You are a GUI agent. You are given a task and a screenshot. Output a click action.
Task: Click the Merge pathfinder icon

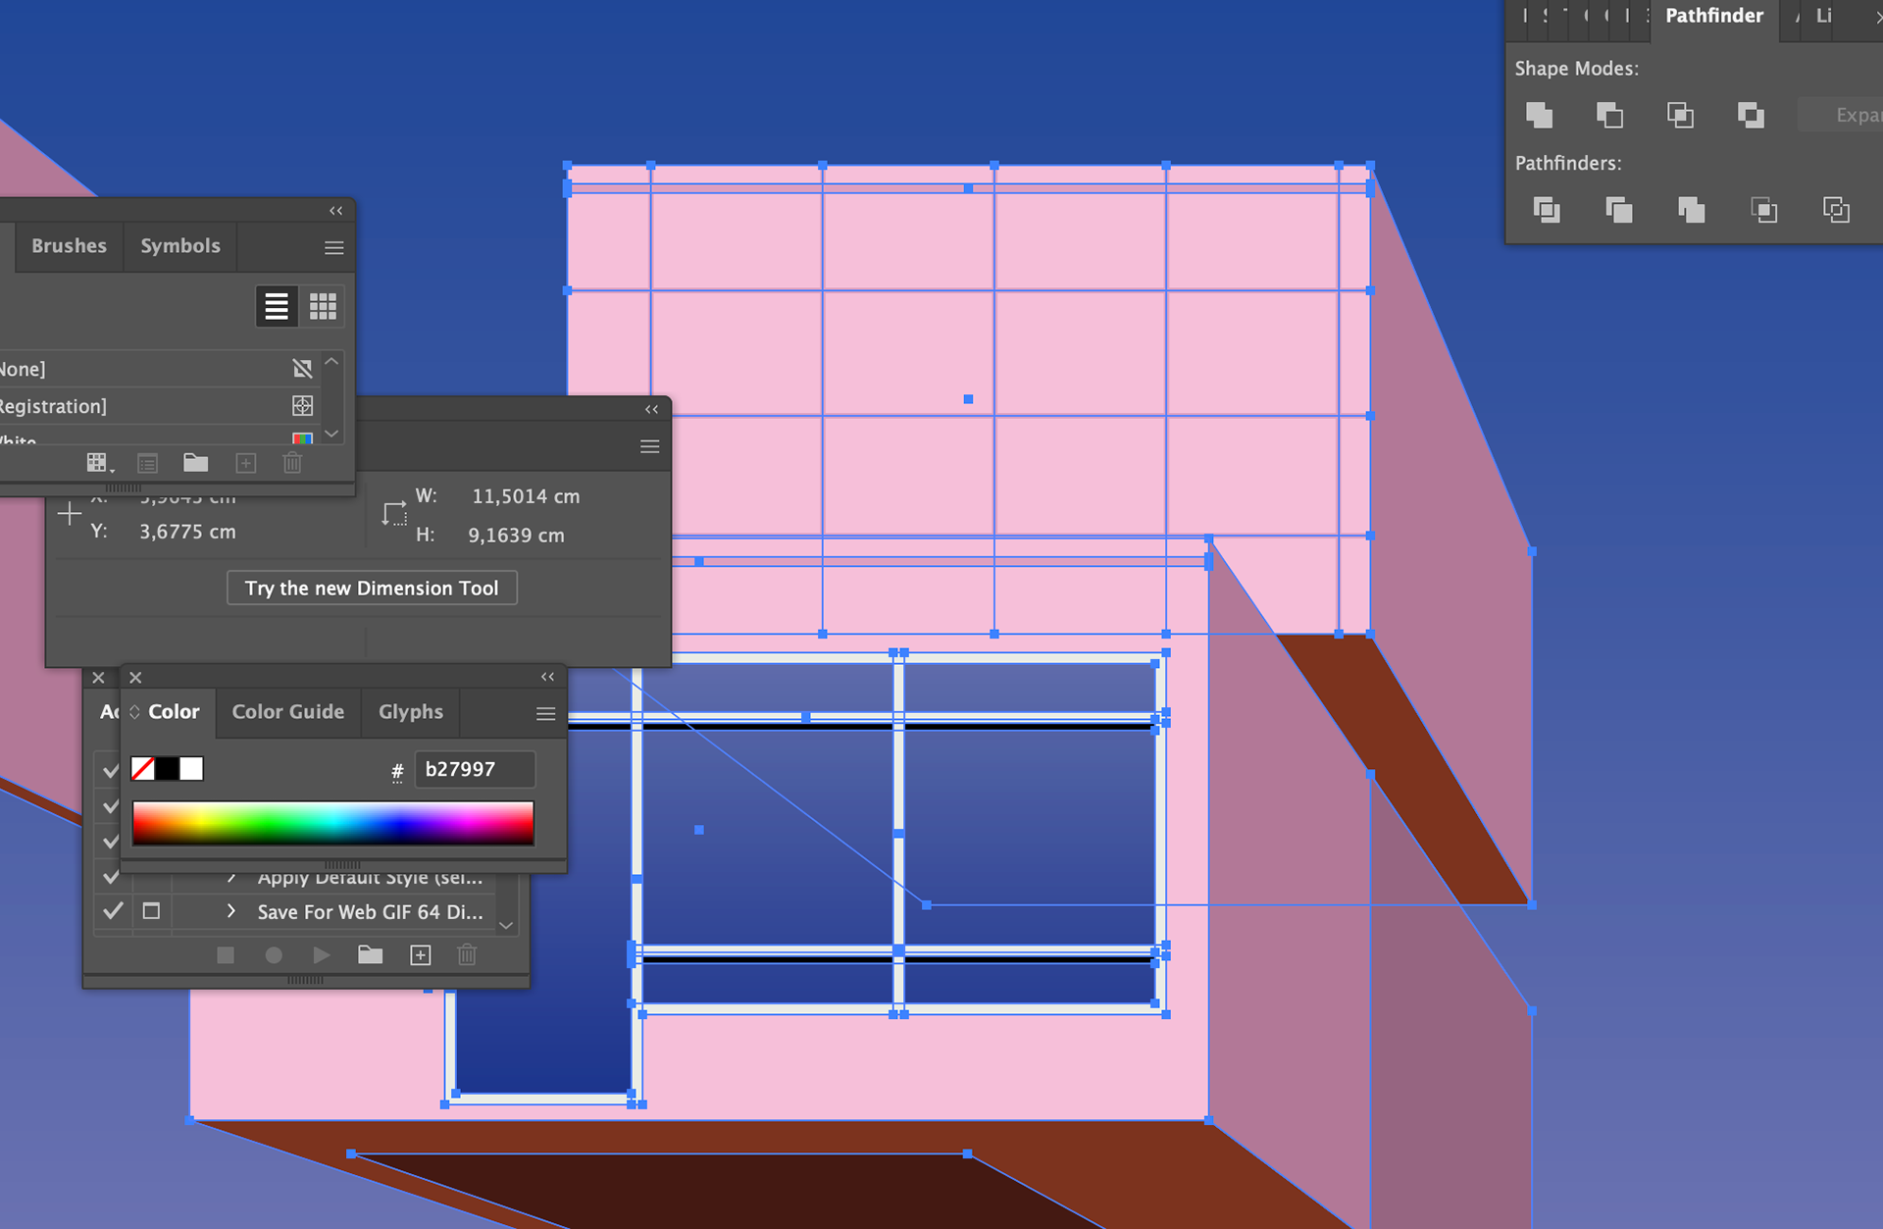(1691, 209)
